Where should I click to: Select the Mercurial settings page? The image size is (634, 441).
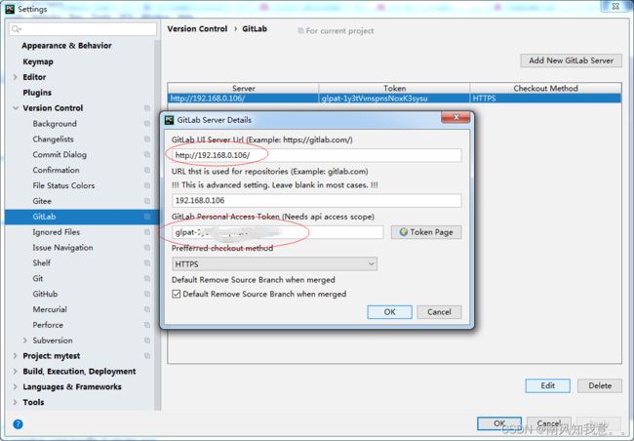[x=50, y=309]
